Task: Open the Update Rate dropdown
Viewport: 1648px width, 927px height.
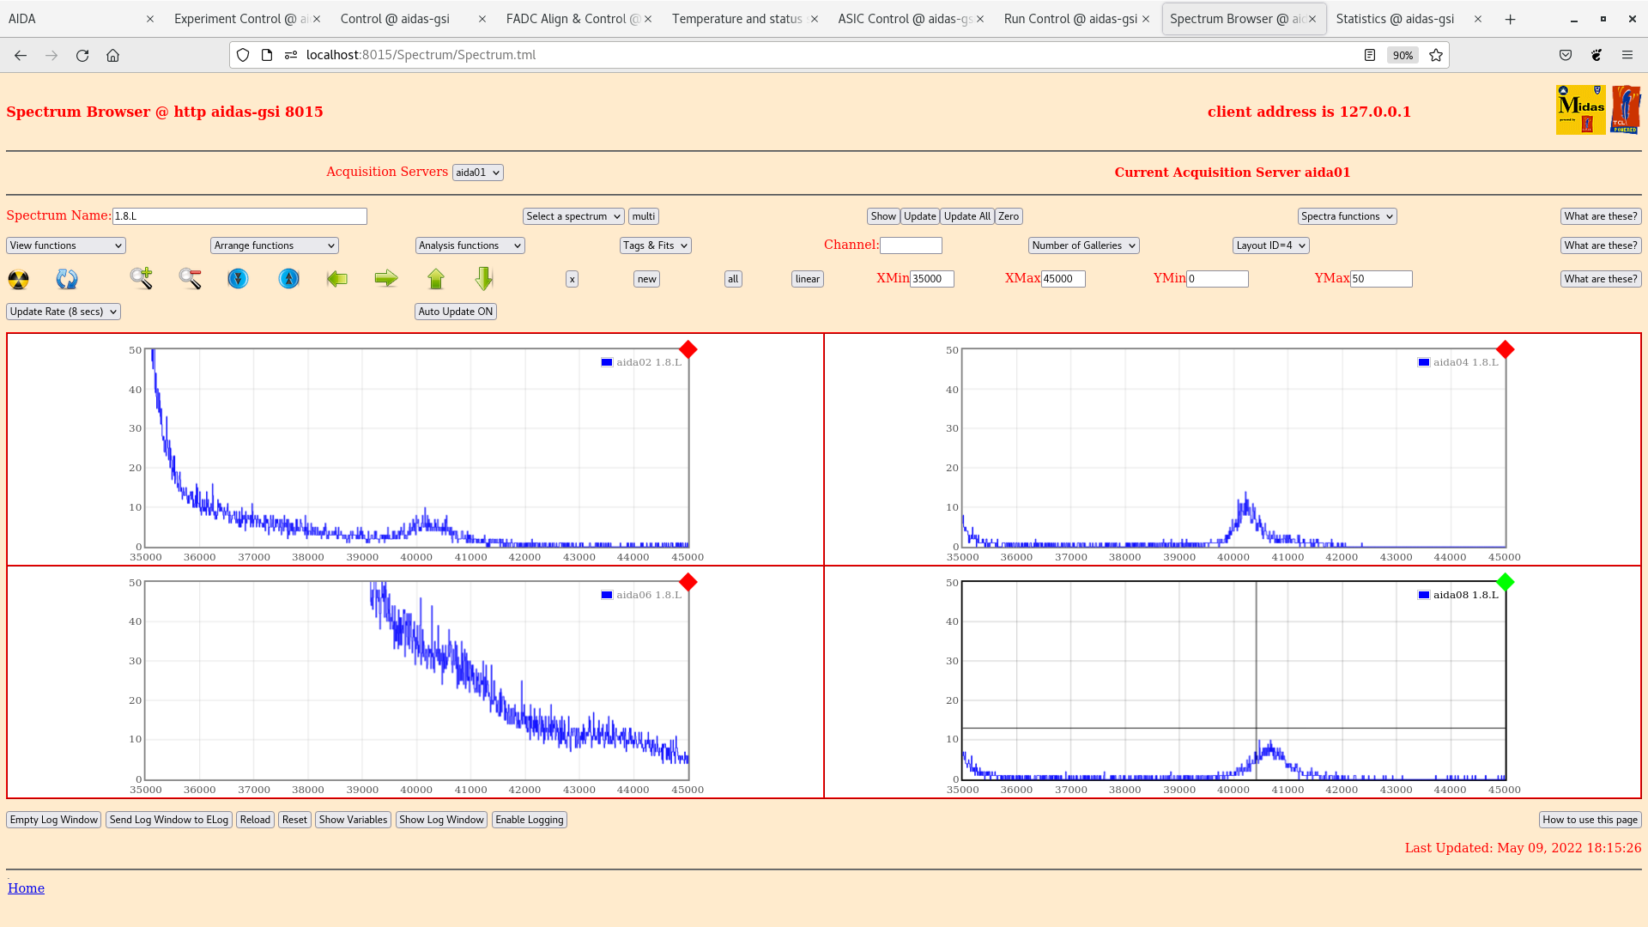Action: 63,312
